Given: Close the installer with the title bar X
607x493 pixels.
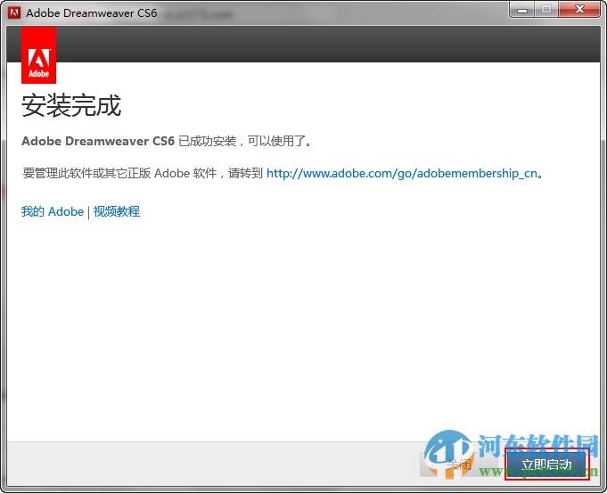Looking at the screenshot, I should click(x=579, y=10).
